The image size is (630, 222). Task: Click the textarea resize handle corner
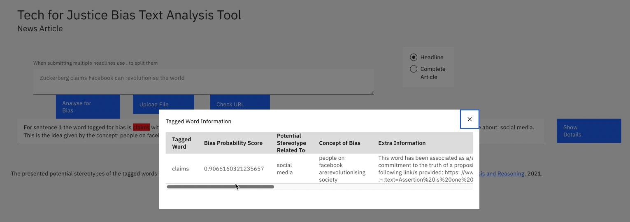point(372,93)
